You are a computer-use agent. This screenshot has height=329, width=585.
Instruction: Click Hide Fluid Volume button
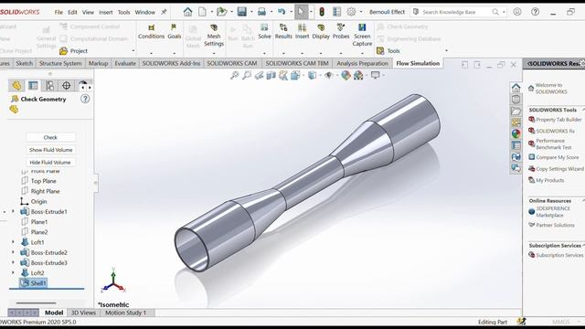pos(51,163)
